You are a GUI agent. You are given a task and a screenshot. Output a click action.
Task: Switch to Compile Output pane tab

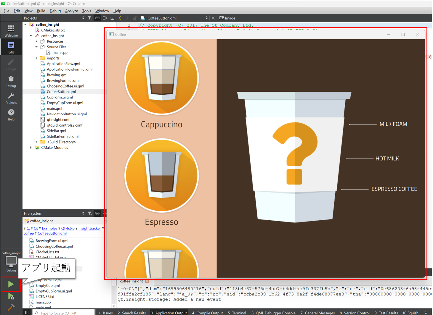(x=207, y=313)
